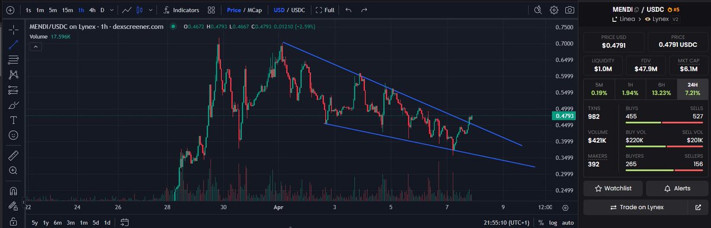The width and height of the screenshot is (711, 228).
Task: Open the chart layout grid icon
Action: coord(212,10)
